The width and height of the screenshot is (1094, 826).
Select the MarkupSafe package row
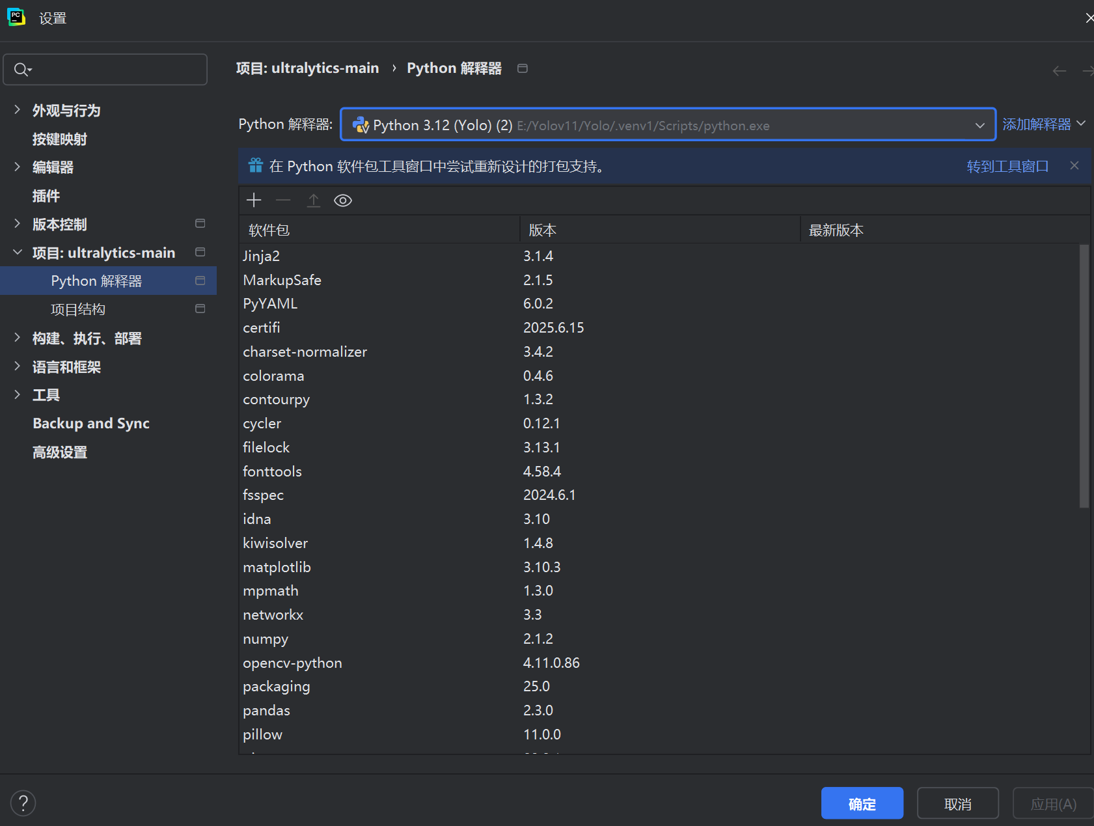659,280
